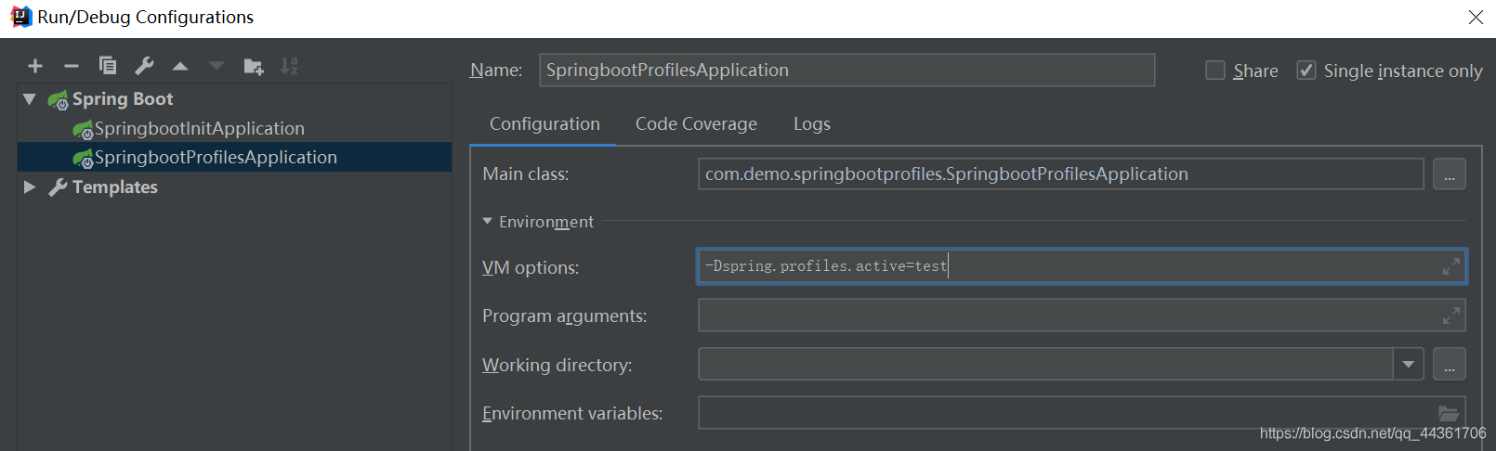Close the Run/Debug Configurations dialog
Viewport: 1496px width, 451px height.
click(x=1476, y=18)
